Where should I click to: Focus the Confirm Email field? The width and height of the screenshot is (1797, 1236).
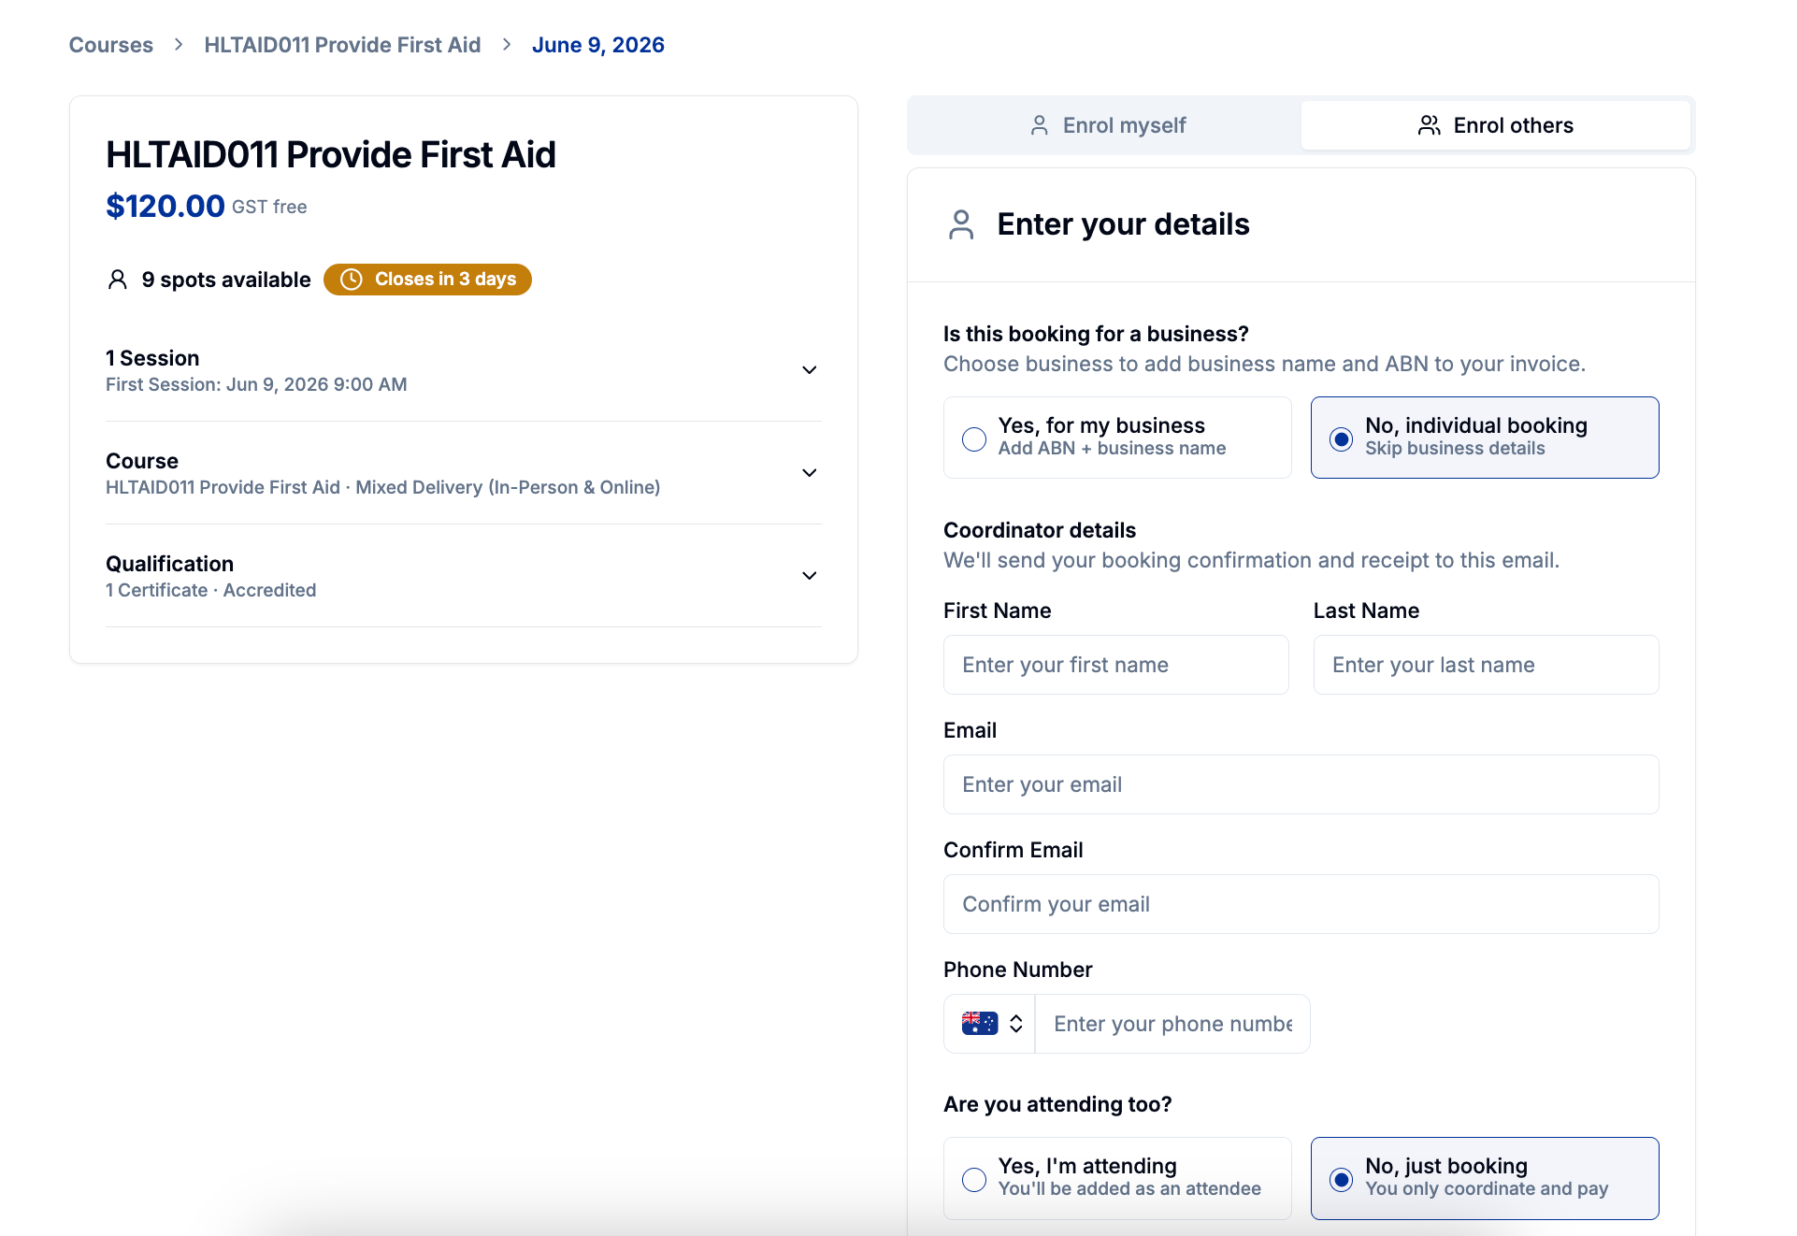coord(1301,904)
